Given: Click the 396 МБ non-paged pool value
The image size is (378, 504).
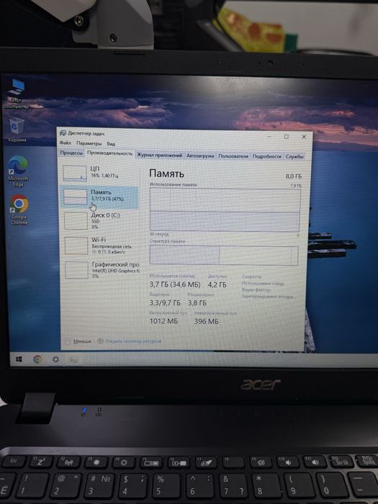Looking at the screenshot, I should (x=206, y=321).
